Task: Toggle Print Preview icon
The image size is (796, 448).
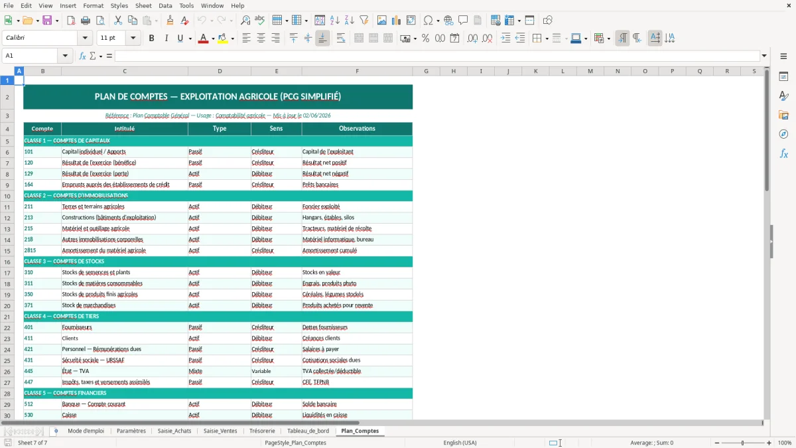Action: pos(100,21)
